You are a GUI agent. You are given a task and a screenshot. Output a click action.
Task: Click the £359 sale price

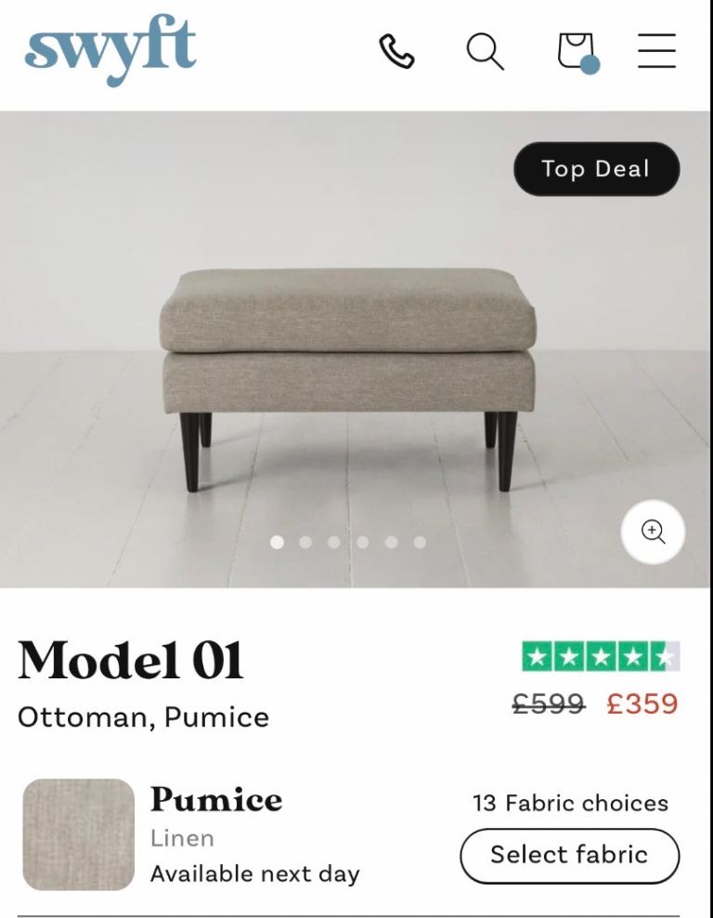(642, 704)
